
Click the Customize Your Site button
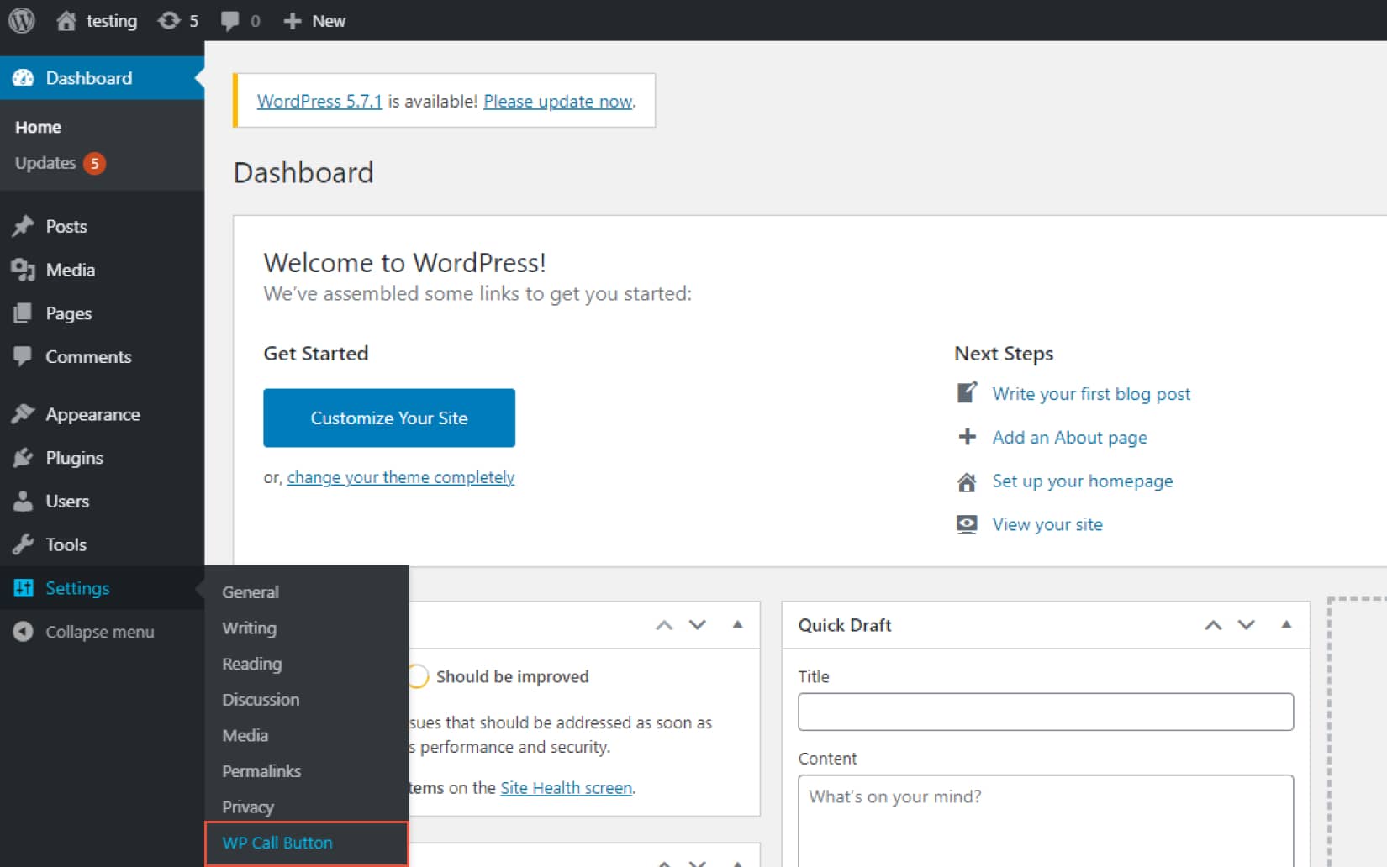pos(388,418)
